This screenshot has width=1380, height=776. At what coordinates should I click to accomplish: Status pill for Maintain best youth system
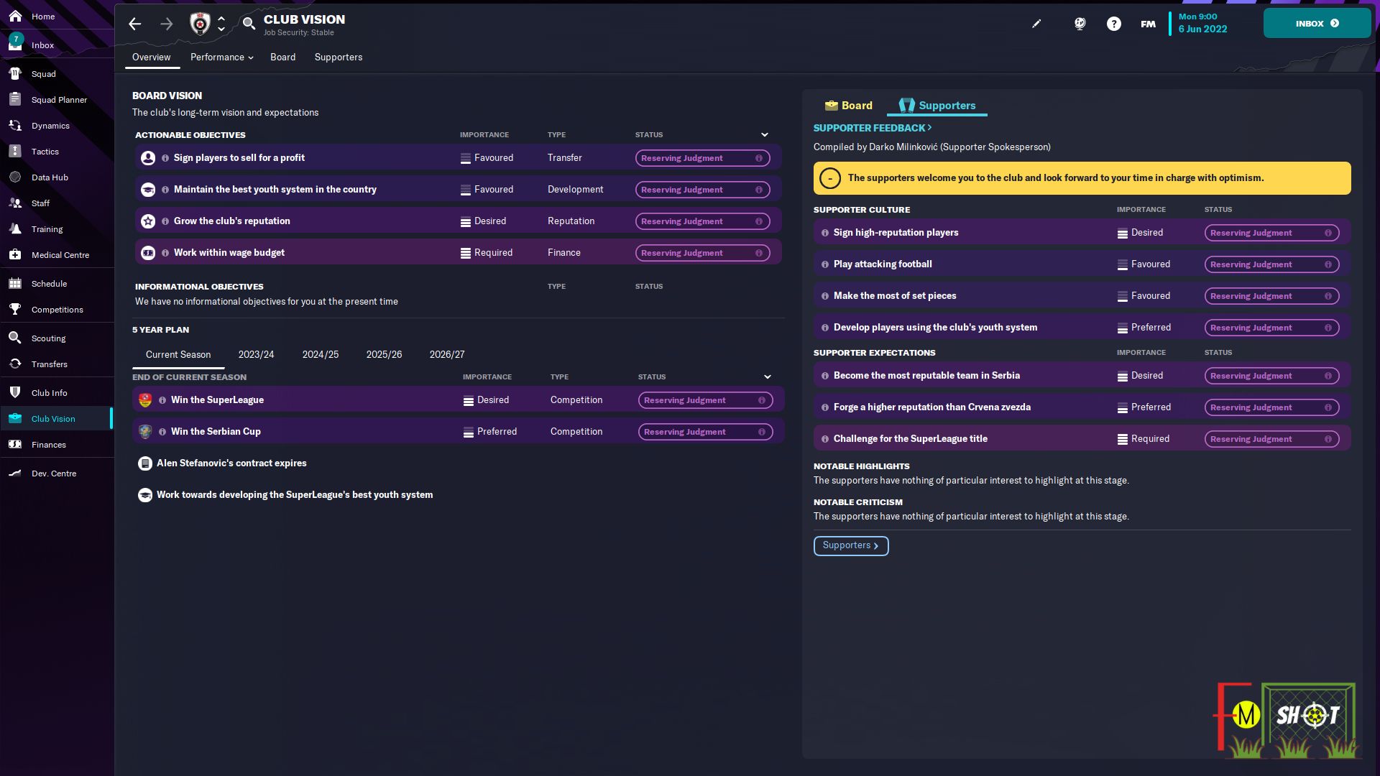pos(702,190)
